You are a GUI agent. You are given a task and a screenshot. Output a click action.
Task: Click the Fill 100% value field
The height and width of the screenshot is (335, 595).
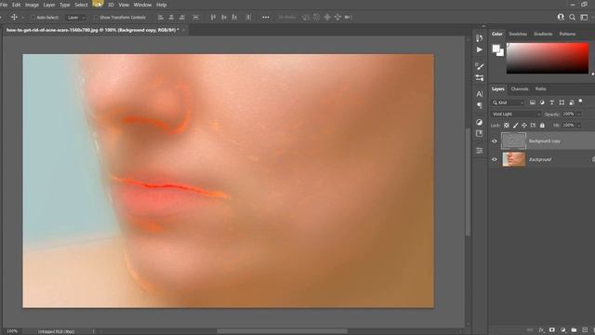[568, 125]
